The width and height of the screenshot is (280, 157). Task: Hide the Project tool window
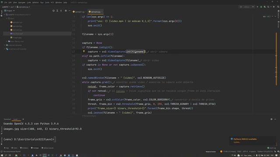(70, 10)
